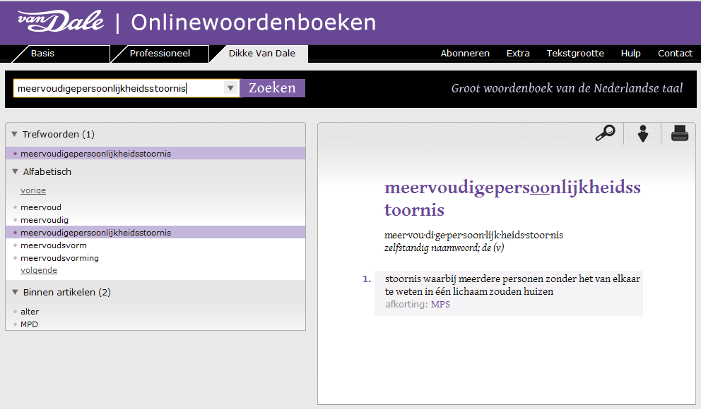
Task: Click the Onlinewoordenboeken header title
Action: point(254,23)
